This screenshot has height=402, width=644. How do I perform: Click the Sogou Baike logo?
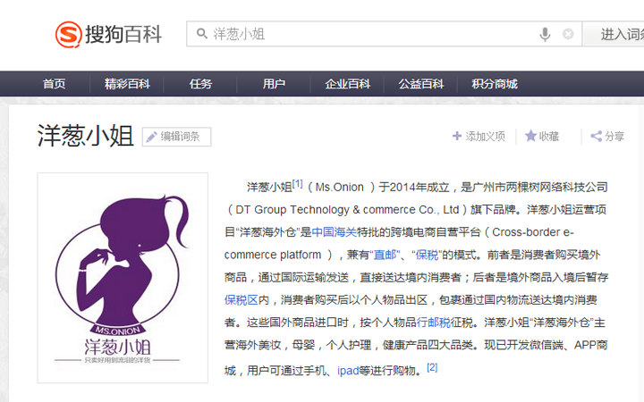(x=108, y=34)
